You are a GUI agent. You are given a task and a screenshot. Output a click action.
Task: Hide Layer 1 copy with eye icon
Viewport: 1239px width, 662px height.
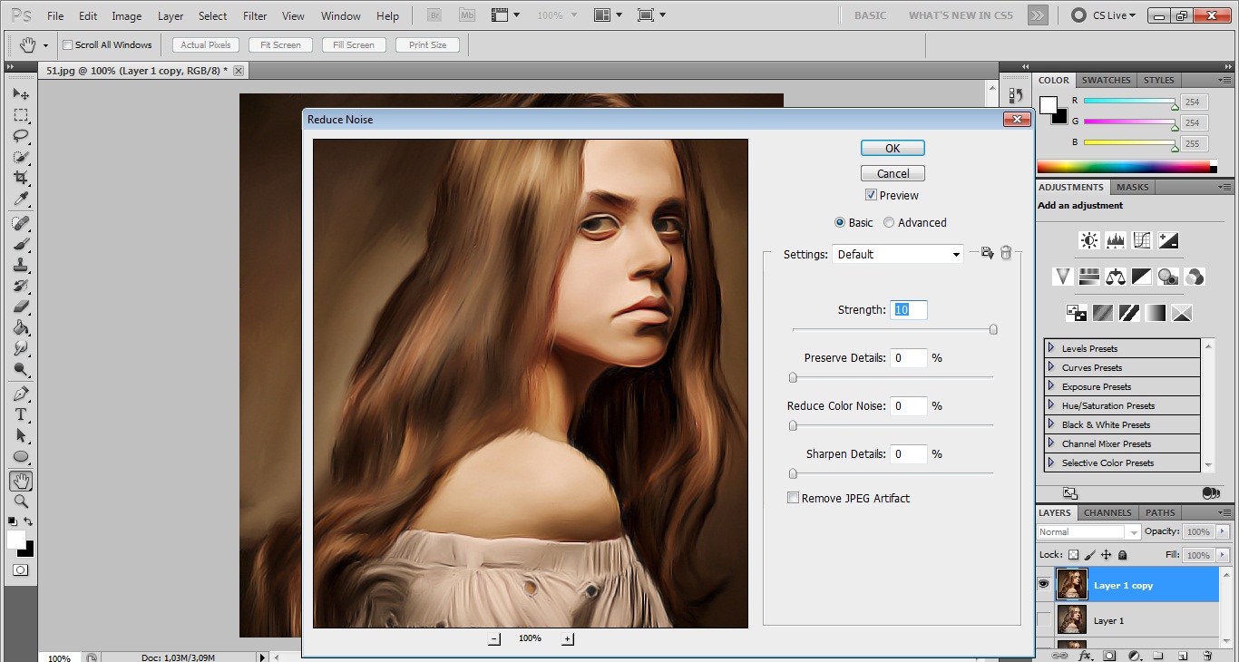coord(1043,585)
